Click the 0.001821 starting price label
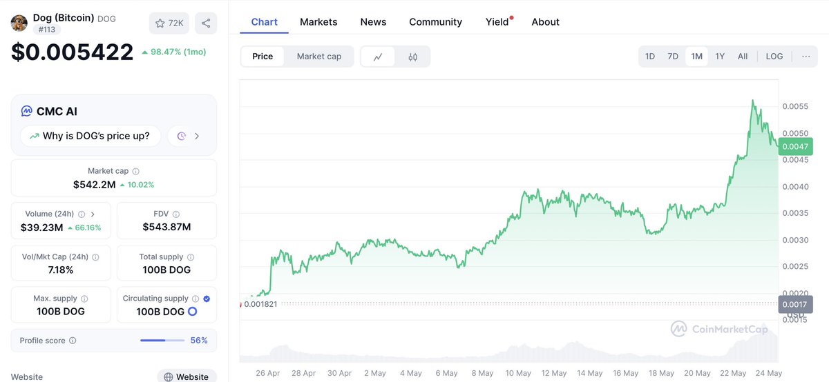This screenshot has width=829, height=382. 260,304
